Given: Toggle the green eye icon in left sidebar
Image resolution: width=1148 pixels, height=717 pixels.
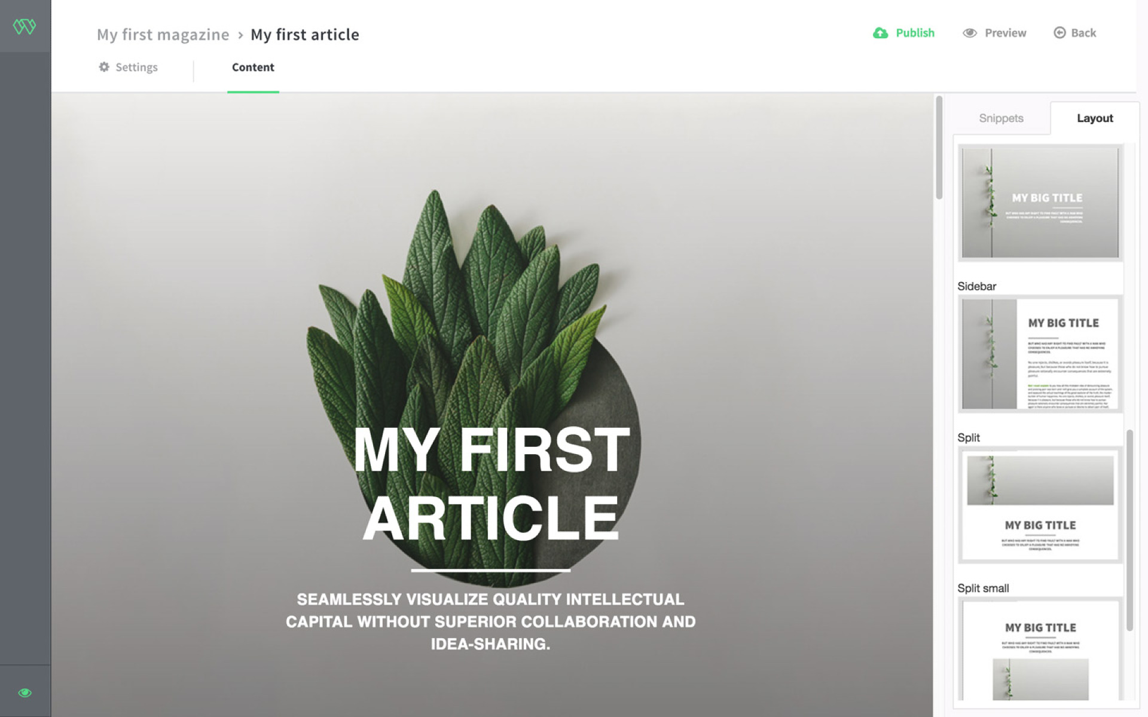Looking at the screenshot, I should (x=25, y=693).
